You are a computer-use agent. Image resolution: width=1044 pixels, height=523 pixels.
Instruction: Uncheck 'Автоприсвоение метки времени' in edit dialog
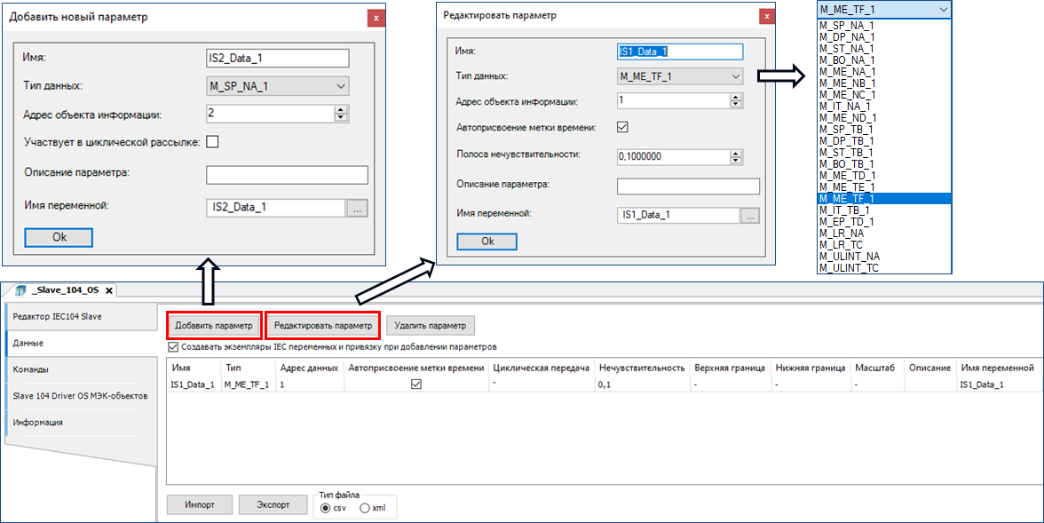(622, 127)
